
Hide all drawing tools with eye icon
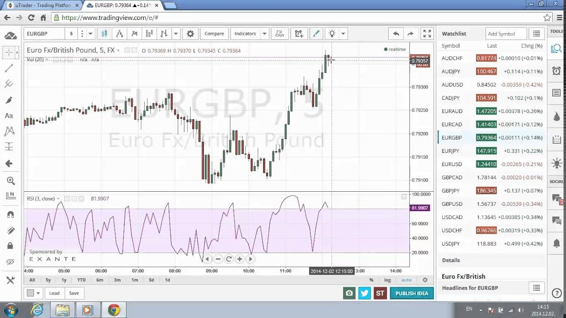10,262
